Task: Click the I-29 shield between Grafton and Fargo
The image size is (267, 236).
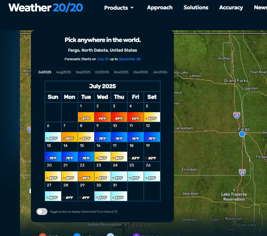Action: (x=237, y=115)
